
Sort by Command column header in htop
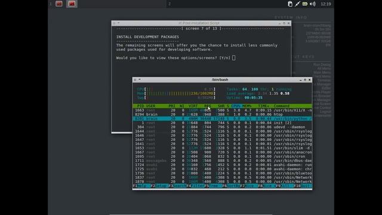[x=281, y=106]
